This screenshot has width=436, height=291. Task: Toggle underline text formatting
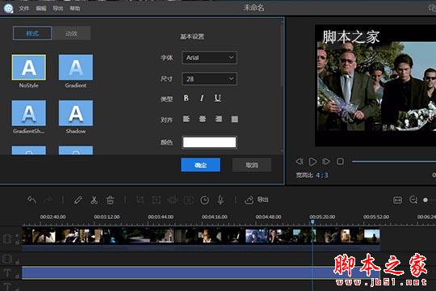click(x=217, y=98)
